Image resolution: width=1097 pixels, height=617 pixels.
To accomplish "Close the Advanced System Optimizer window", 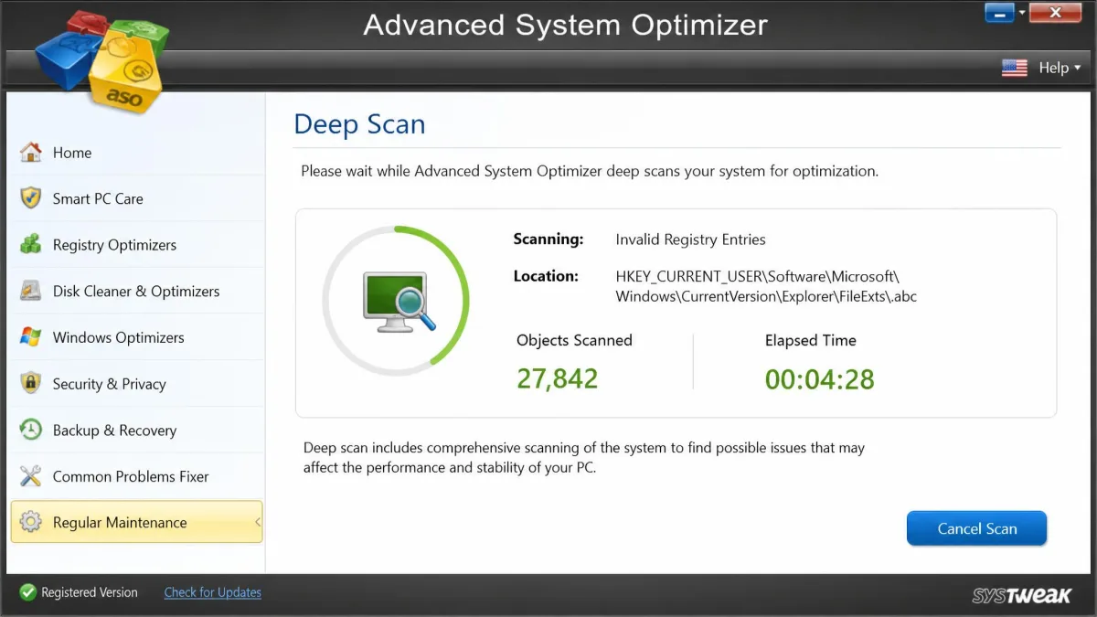I will [x=1054, y=13].
